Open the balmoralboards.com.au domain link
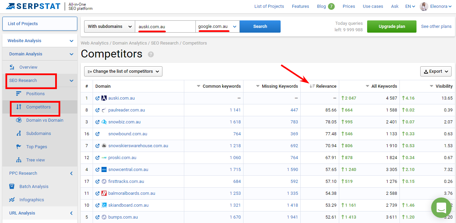Screen dimensions: 456x223 [131, 193]
